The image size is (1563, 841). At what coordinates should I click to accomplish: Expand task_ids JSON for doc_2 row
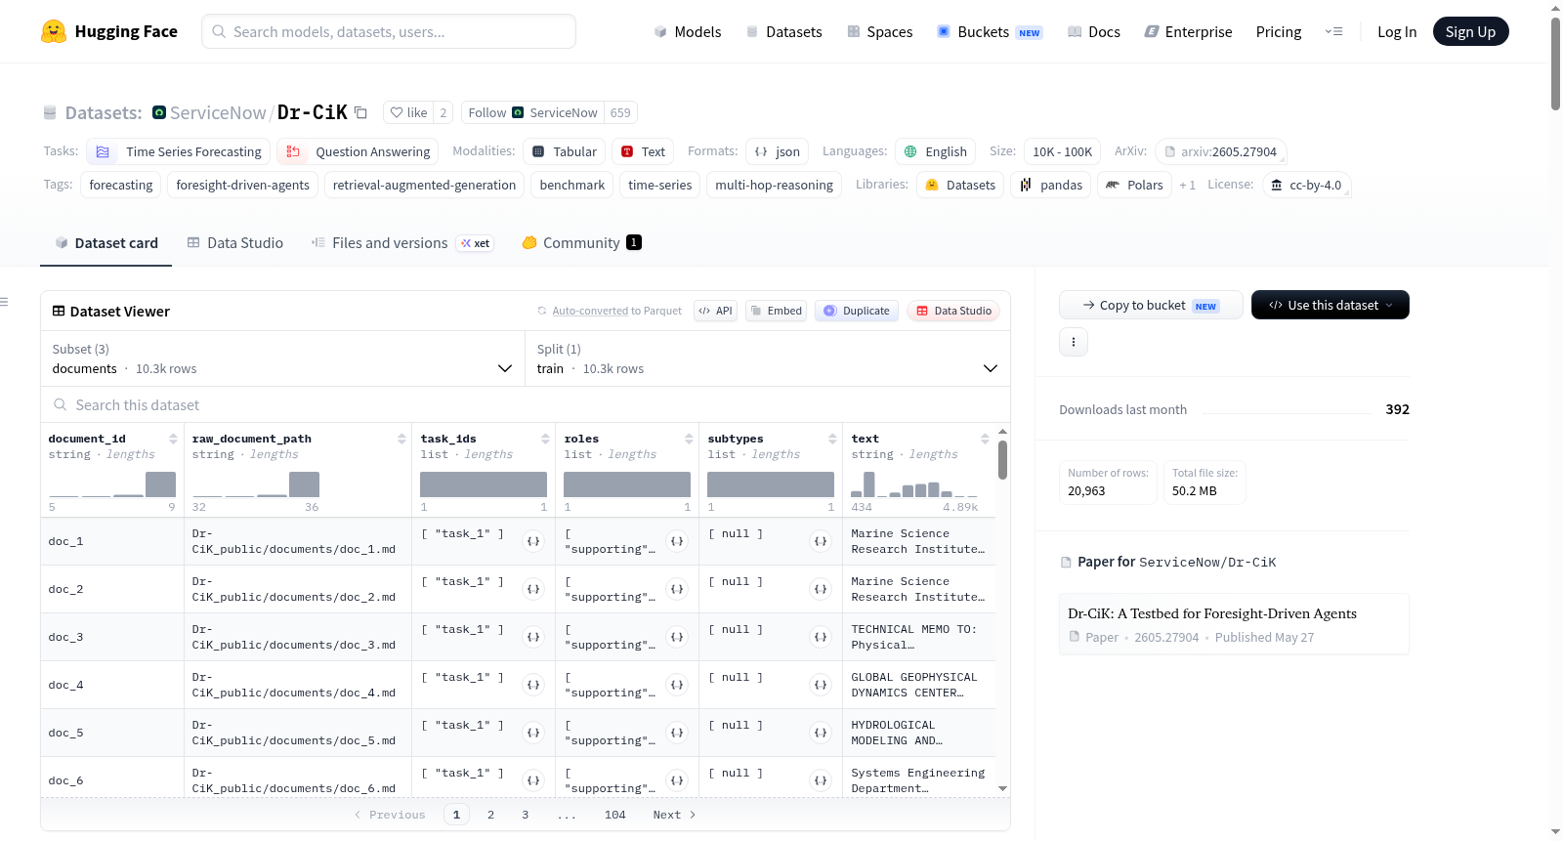click(x=533, y=589)
